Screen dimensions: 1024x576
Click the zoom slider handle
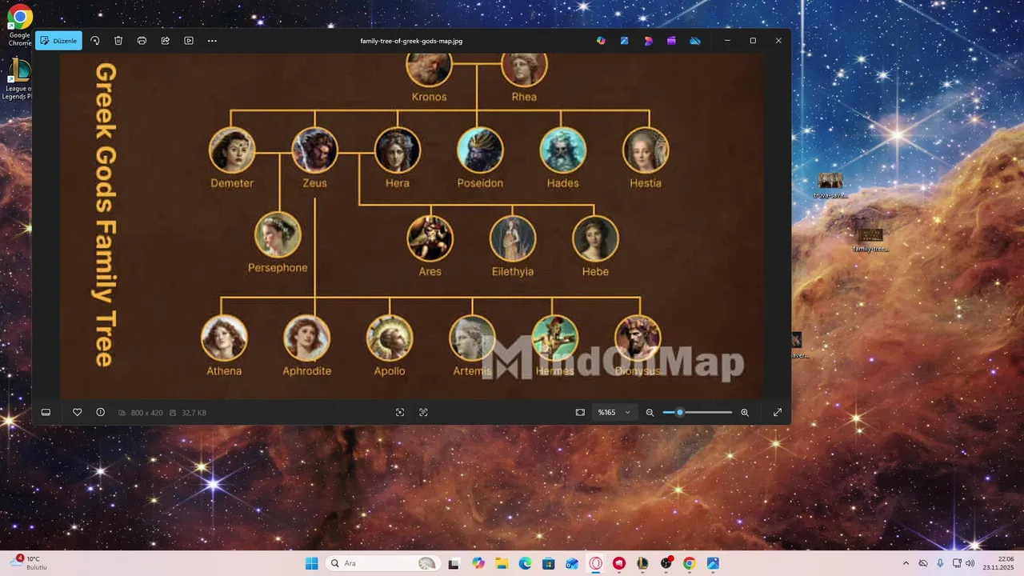pos(680,412)
